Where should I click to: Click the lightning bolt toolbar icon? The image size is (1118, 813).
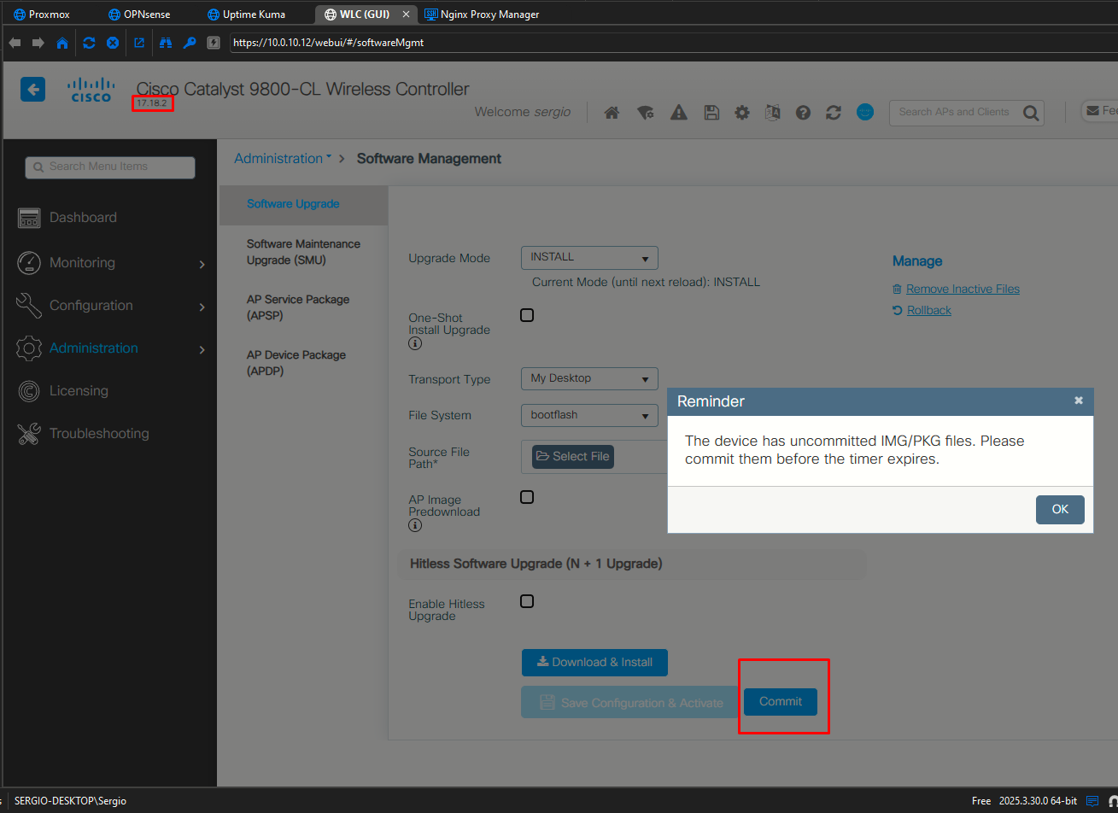(x=214, y=43)
